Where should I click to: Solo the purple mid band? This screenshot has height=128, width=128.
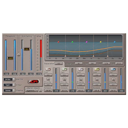[81, 69]
